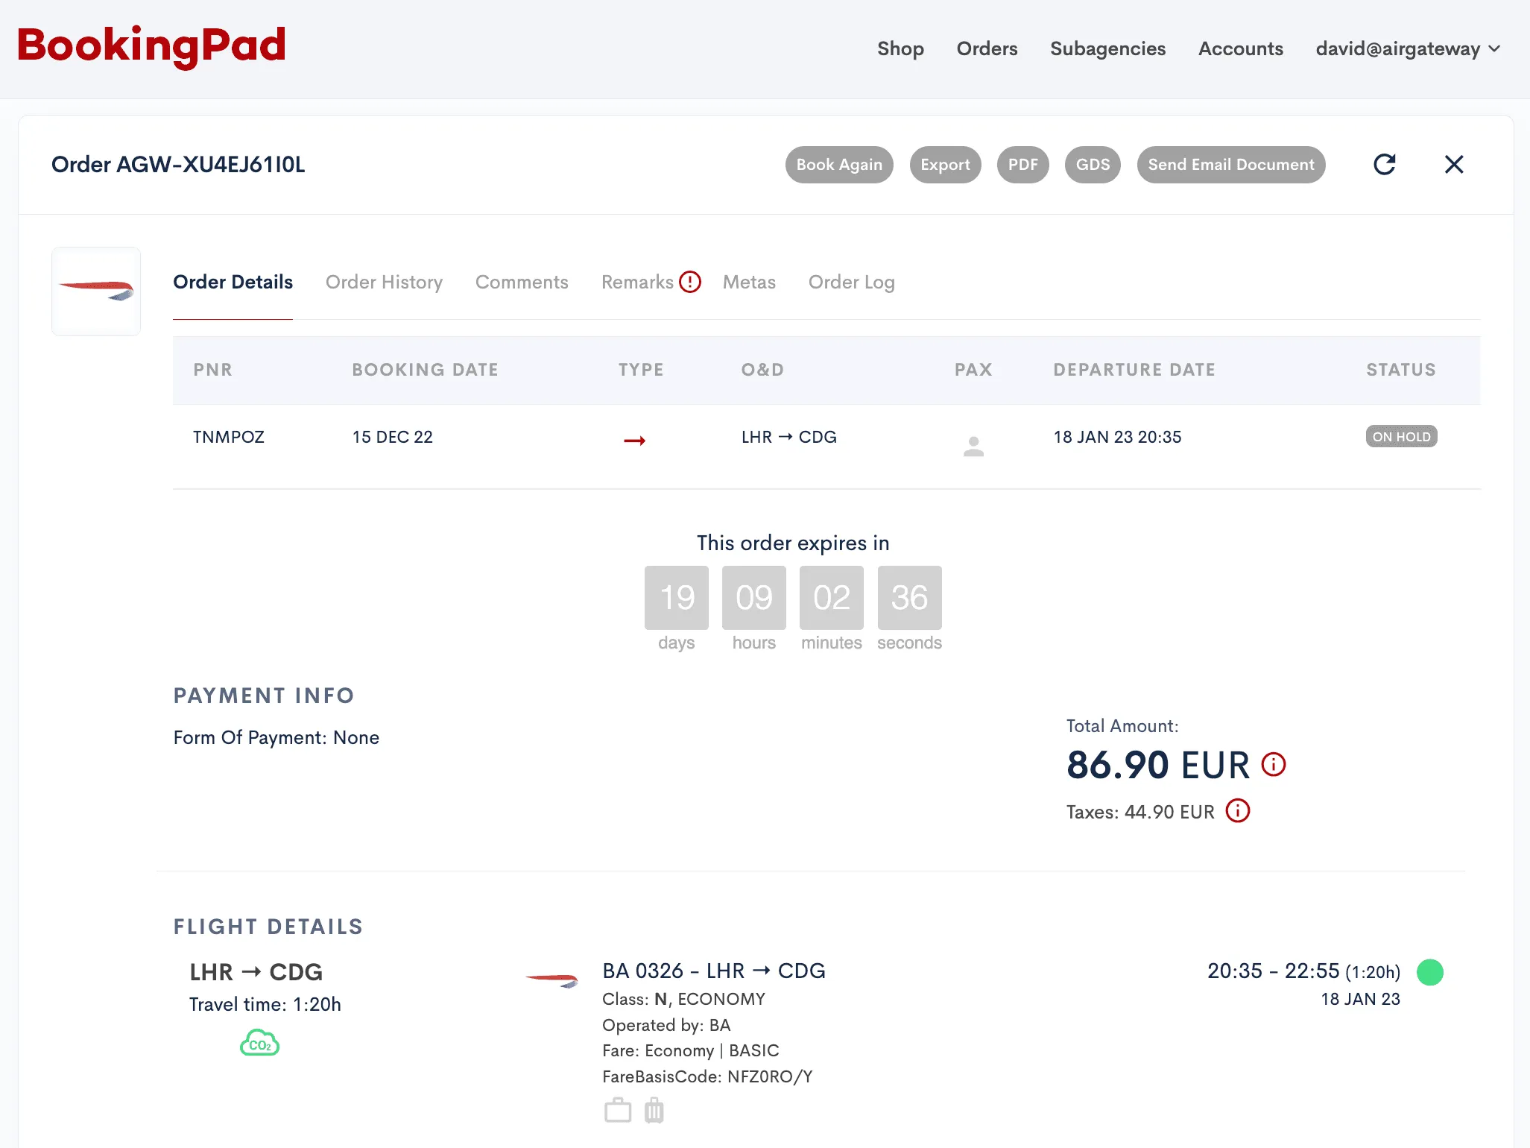The width and height of the screenshot is (1530, 1148).
Task: Click the GDS button
Action: pyautogui.click(x=1092, y=164)
